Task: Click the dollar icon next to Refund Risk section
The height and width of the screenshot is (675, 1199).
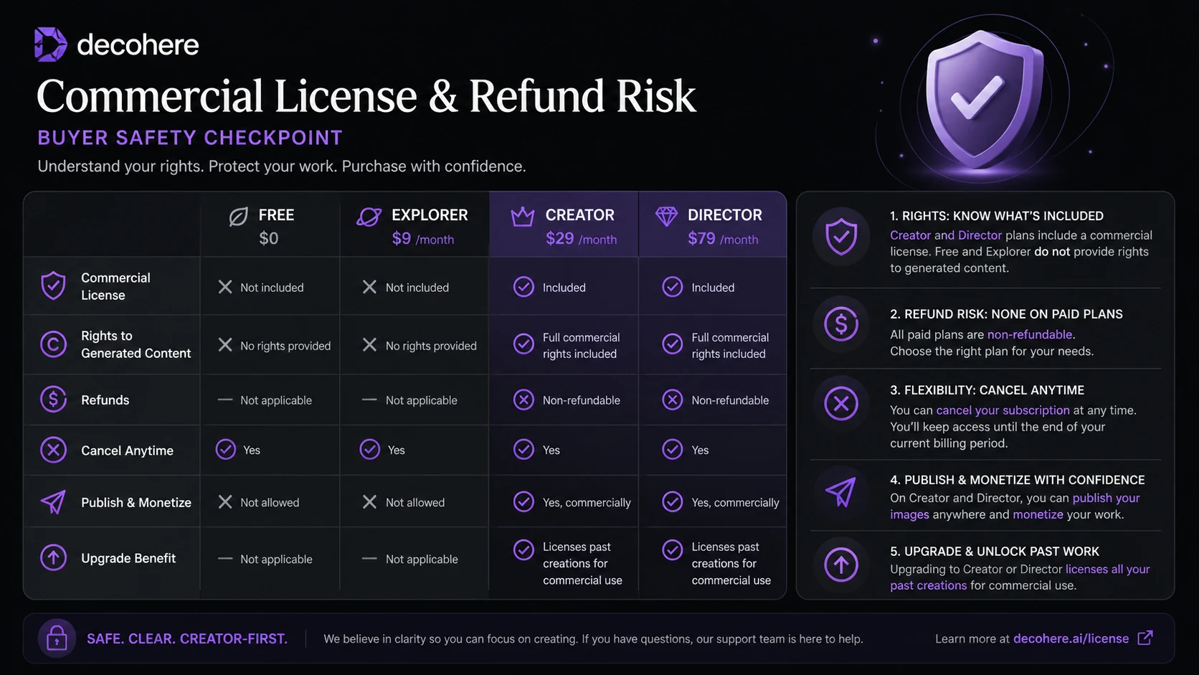Action: click(x=841, y=324)
